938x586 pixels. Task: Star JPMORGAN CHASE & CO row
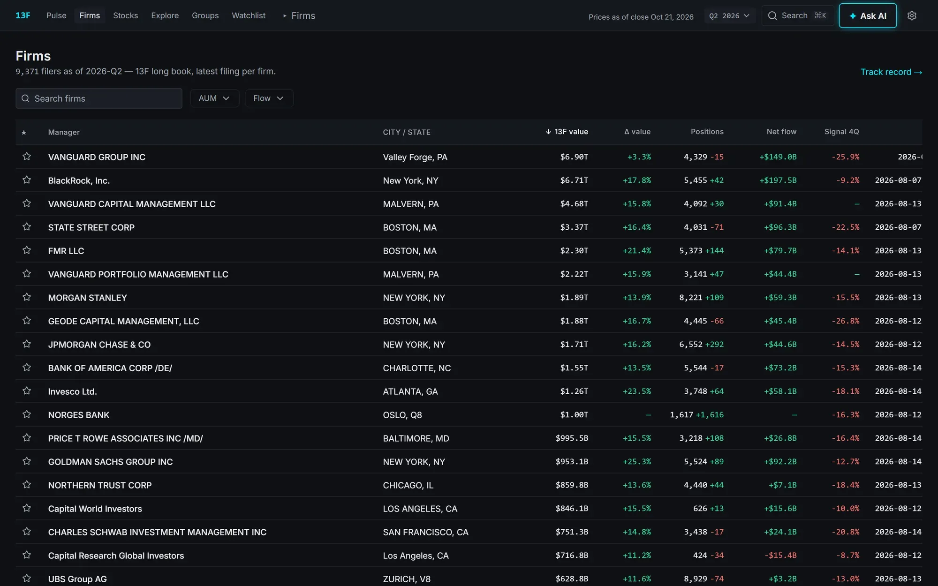point(27,344)
